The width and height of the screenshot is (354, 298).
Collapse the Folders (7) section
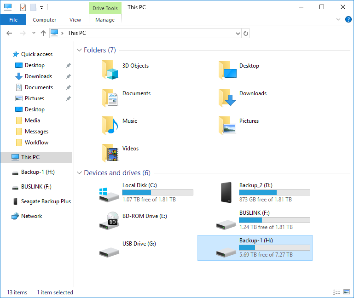79,50
